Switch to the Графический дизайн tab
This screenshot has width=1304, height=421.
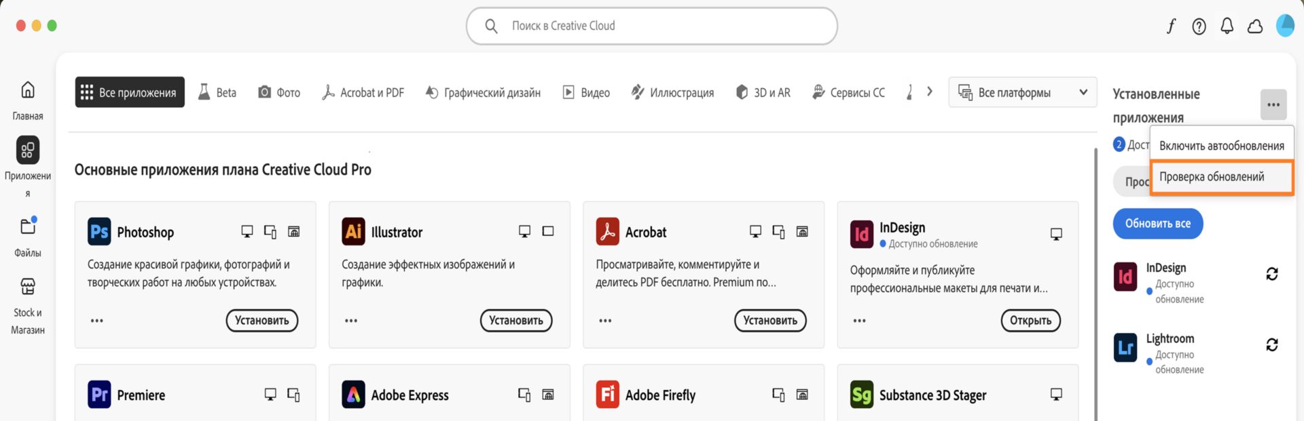pos(483,92)
